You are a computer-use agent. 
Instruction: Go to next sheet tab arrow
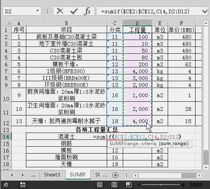[x=22, y=175]
